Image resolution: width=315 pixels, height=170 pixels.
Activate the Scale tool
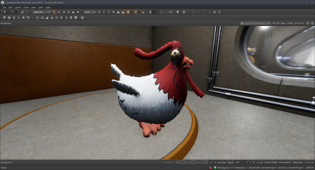(x=69, y=12)
